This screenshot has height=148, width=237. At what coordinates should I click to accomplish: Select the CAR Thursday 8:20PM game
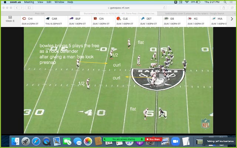click(56, 21)
